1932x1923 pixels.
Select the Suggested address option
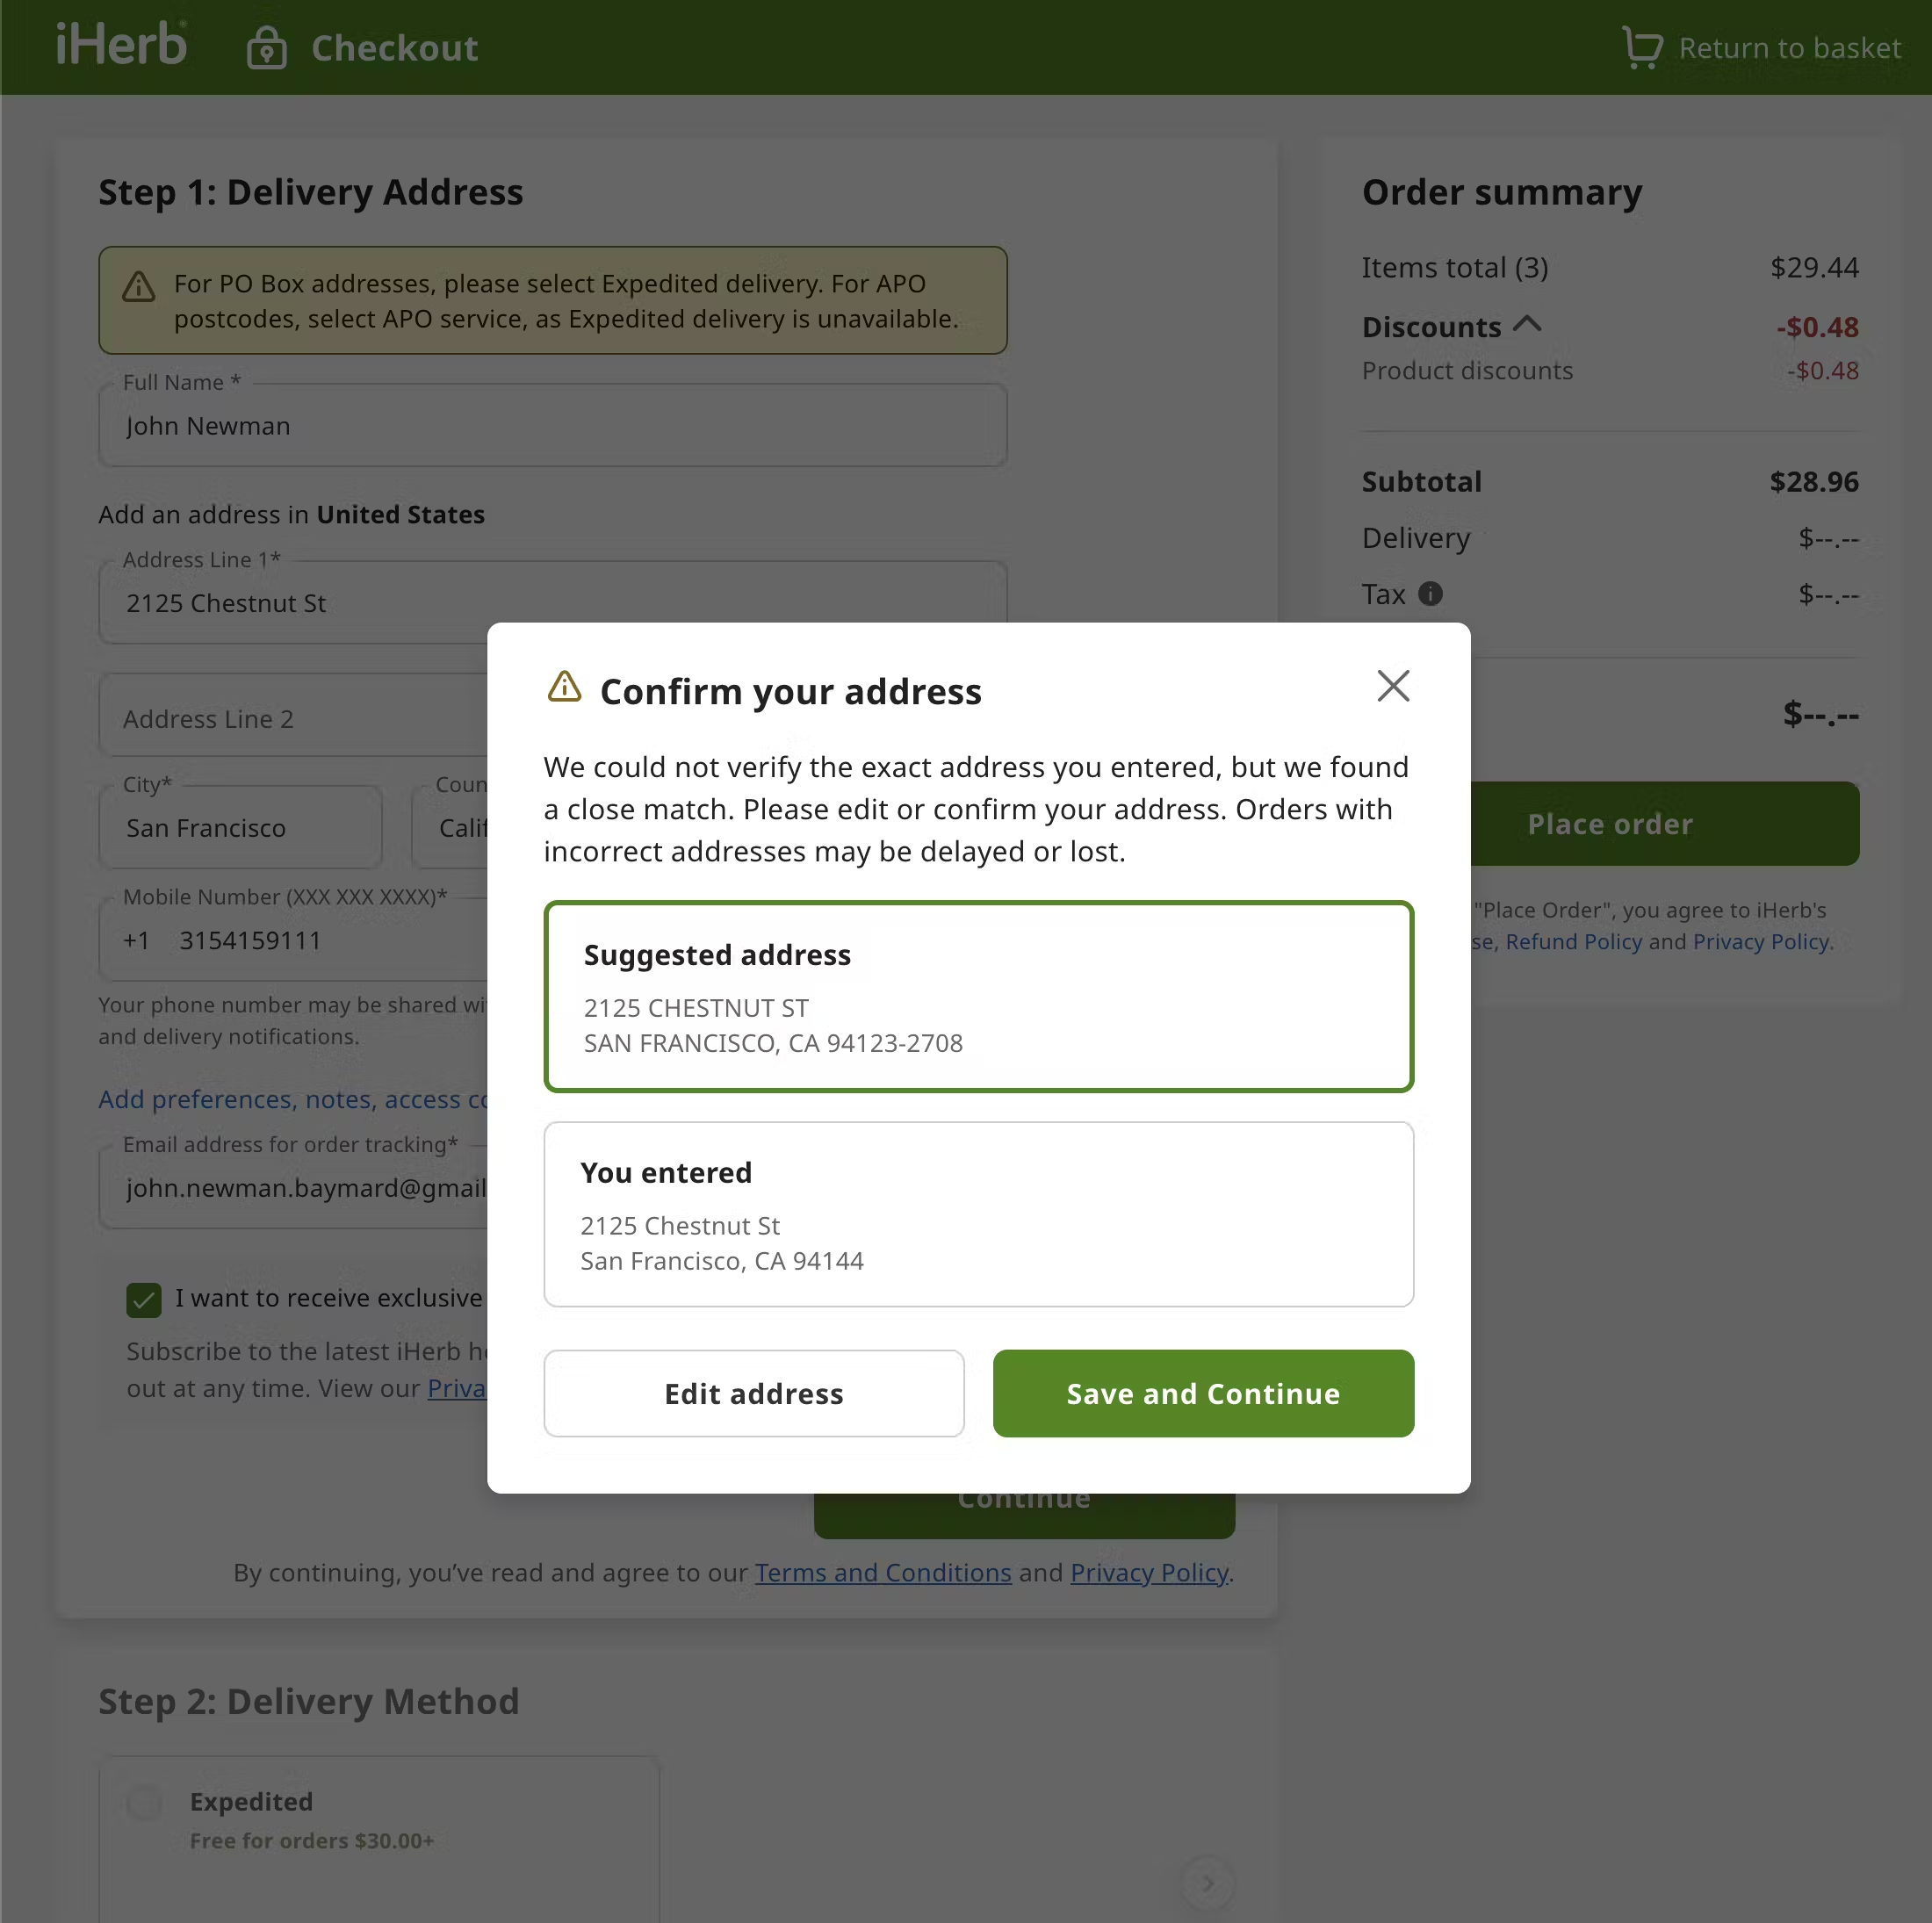(978, 996)
